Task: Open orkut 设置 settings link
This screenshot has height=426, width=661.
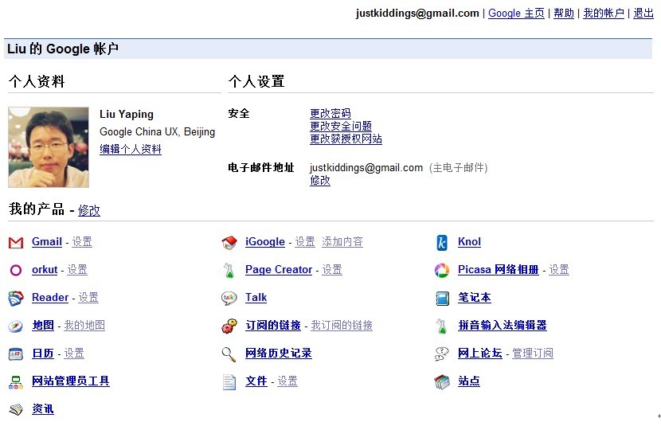Action: 77,269
